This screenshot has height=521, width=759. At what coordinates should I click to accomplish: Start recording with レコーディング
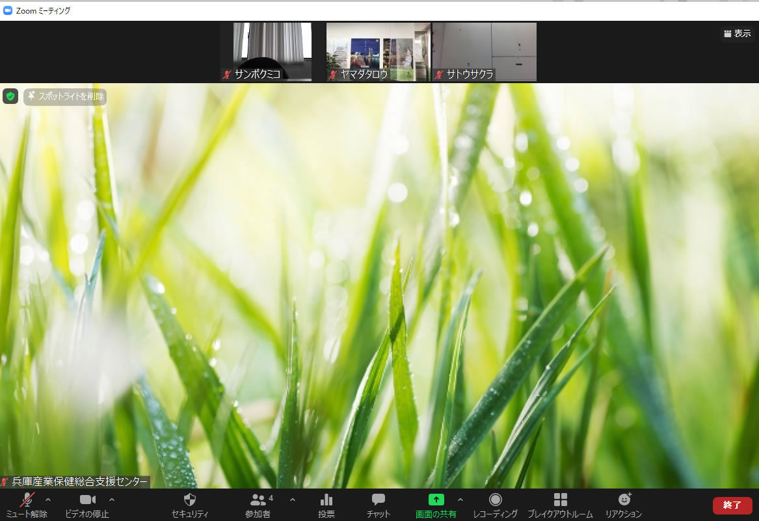click(495, 505)
